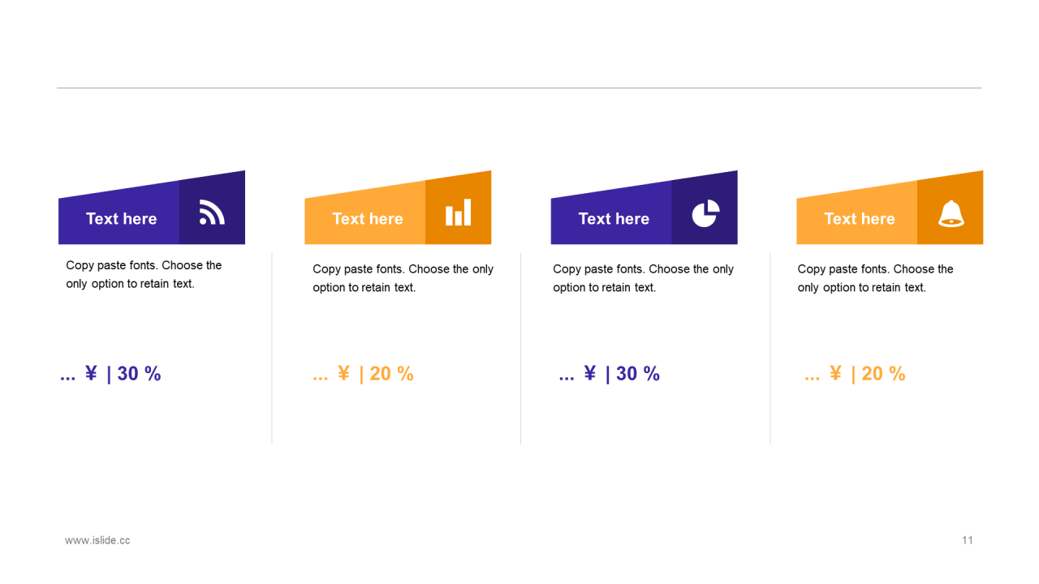The width and height of the screenshot is (1039, 584).
Task: Select the second purple '30 %' value
Action: tap(638, 374)
